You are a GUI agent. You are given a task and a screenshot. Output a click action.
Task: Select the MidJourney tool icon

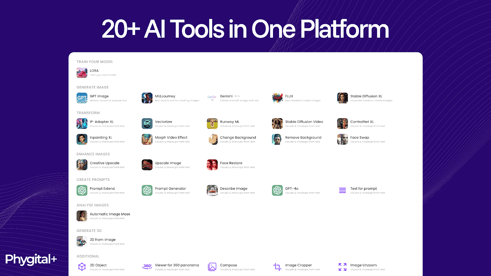tap(147, 98)
